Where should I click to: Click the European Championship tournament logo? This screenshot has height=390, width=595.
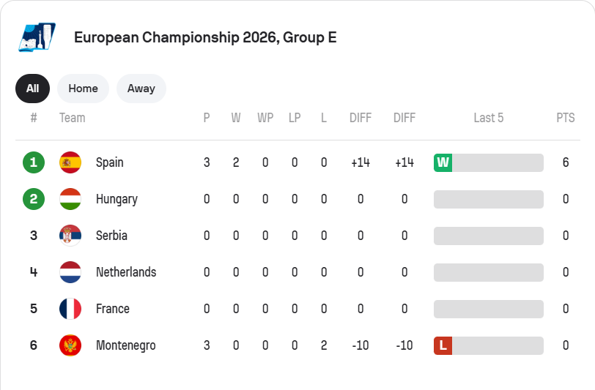pyautogui.click(x=37, y=37)
